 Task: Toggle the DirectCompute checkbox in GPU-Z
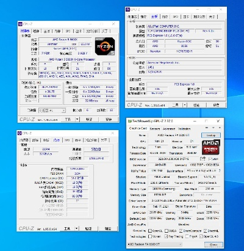tap(181, 231)
